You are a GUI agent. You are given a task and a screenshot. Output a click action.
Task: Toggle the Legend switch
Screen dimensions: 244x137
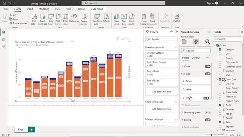click(207, 120)
